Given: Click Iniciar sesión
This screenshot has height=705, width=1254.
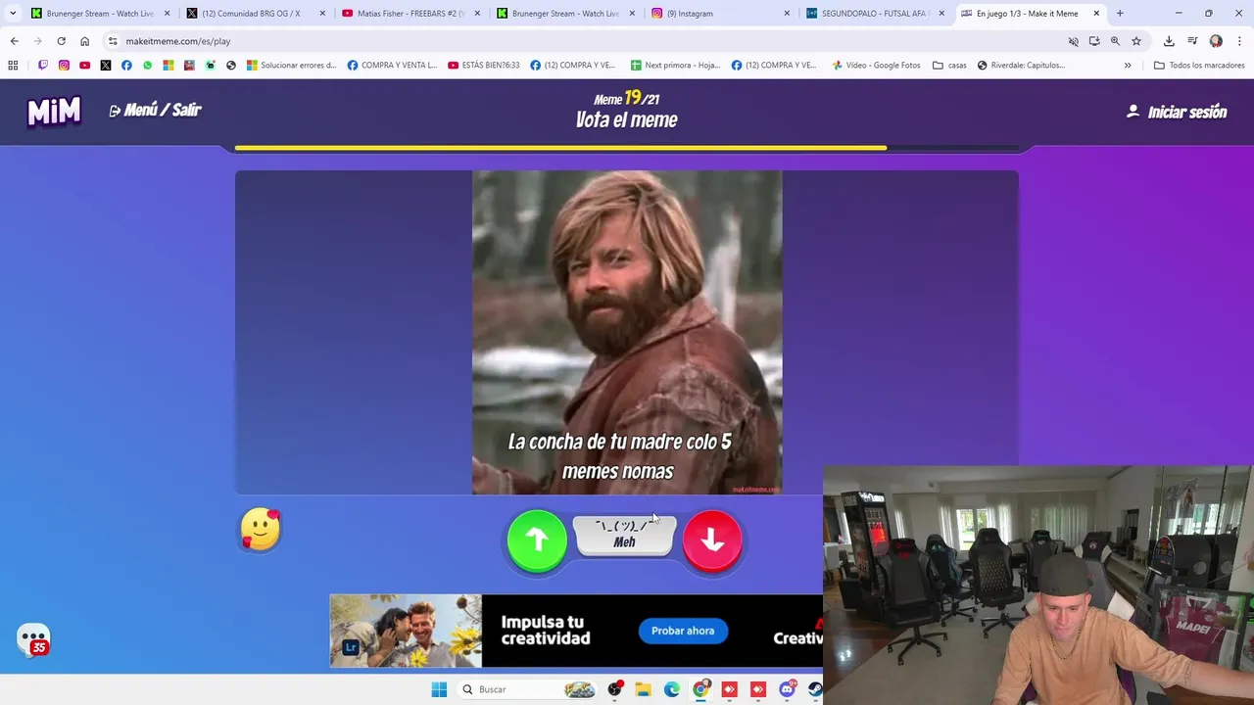Looking at the screenshot, I should [1177, 112].
